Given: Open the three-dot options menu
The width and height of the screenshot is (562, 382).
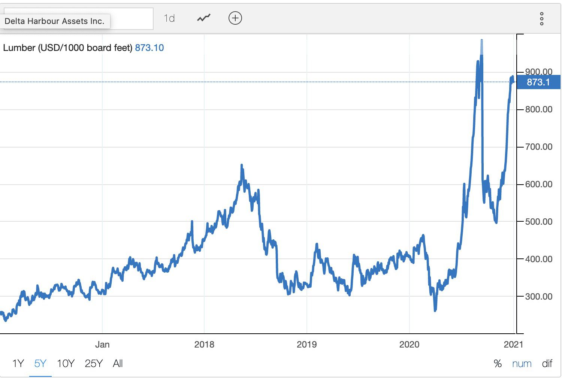Looking at the screenshot, I should coord(541,18).
